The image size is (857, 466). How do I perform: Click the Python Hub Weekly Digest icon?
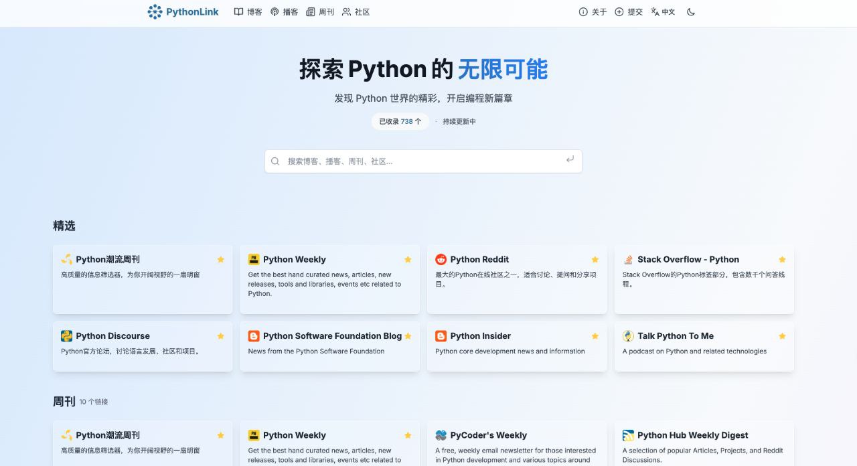tap(628, 435)
